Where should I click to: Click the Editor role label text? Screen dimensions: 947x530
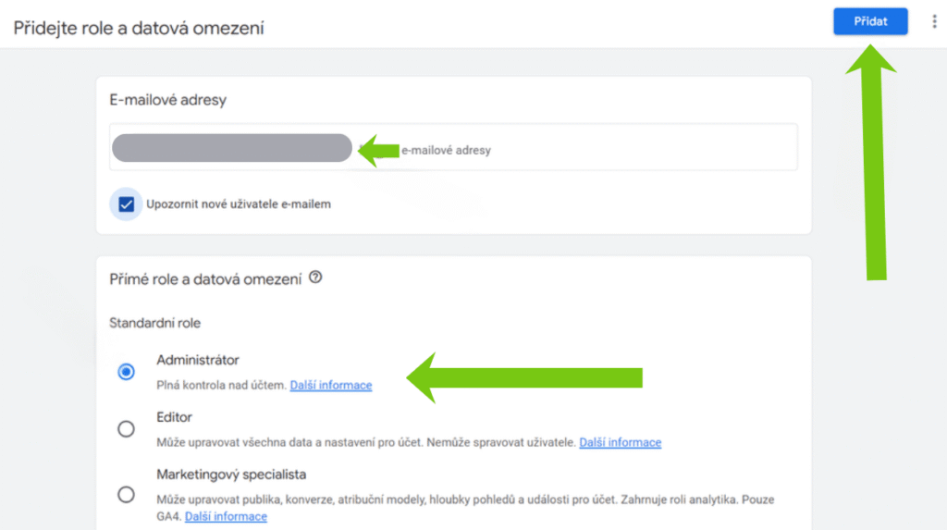coord(175,417)
